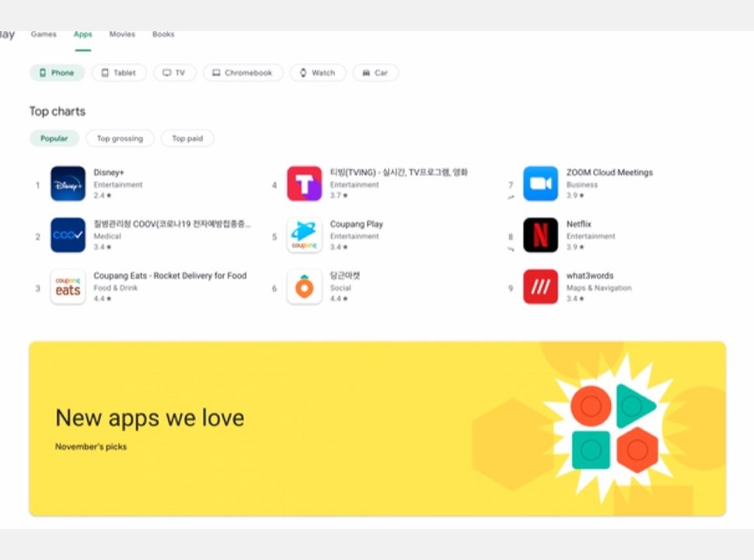This screenshot has height=560, width=754.
Task: Switch to the Apps tab
Action: [82, 34]
